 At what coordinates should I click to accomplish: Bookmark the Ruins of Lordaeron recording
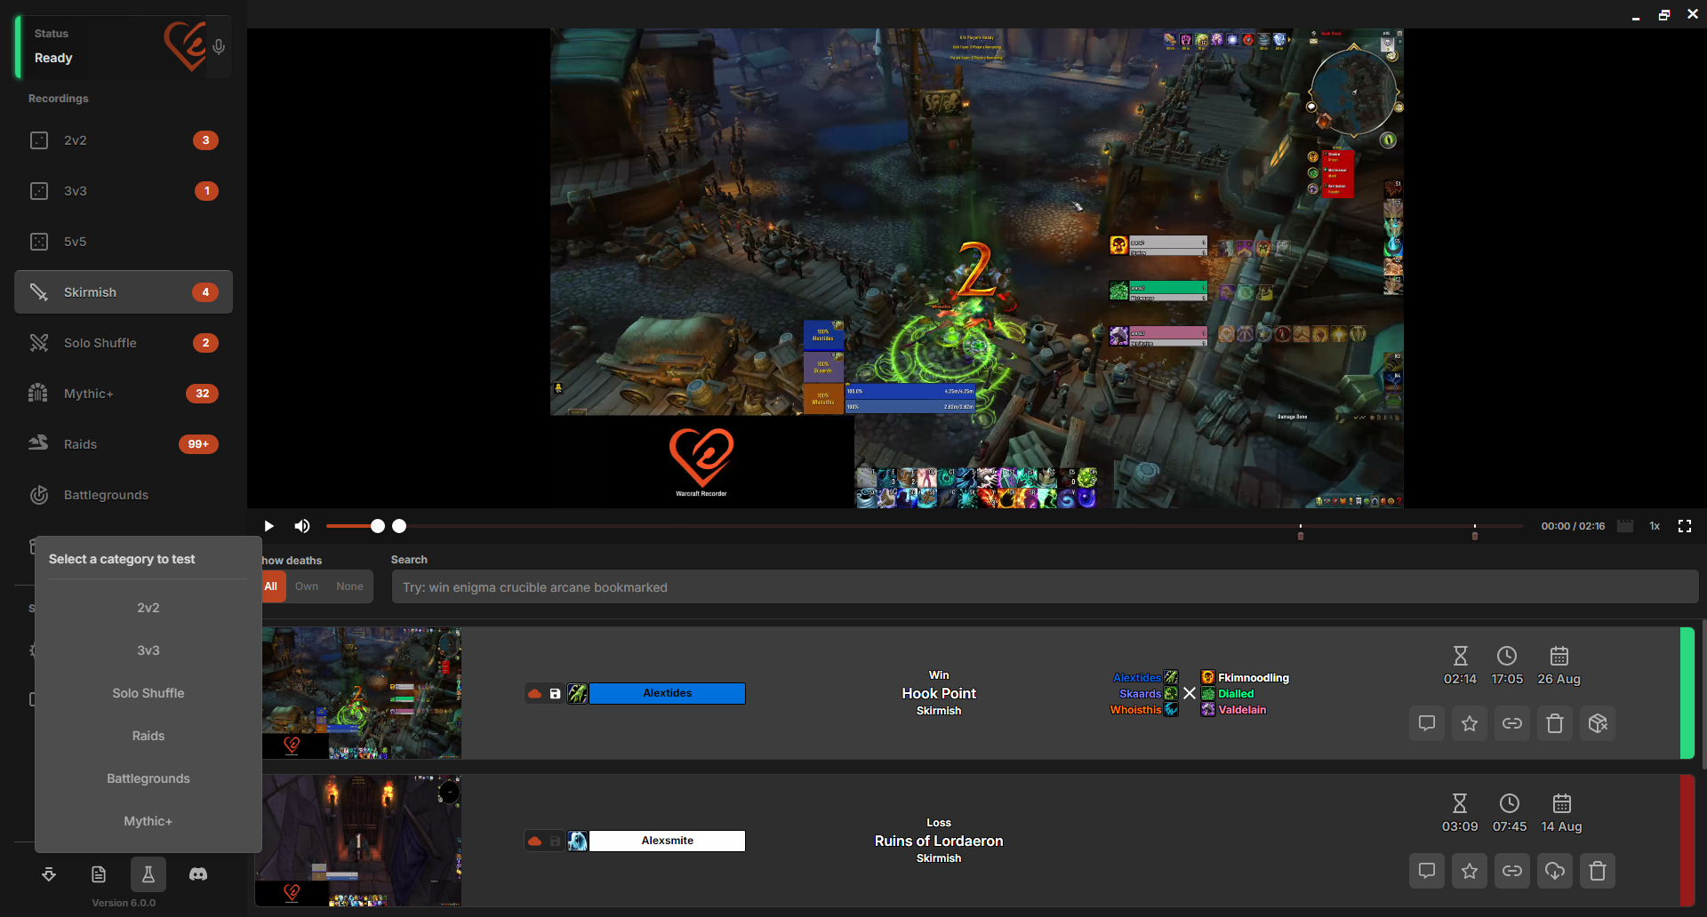click(1470, 871)
